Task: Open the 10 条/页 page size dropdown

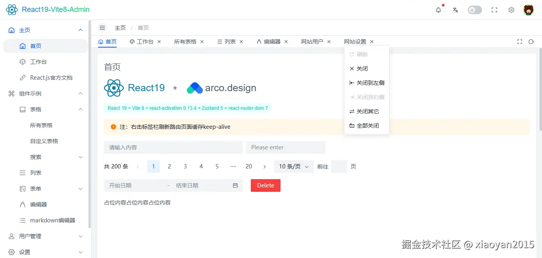Action: (x=294, y=166)
